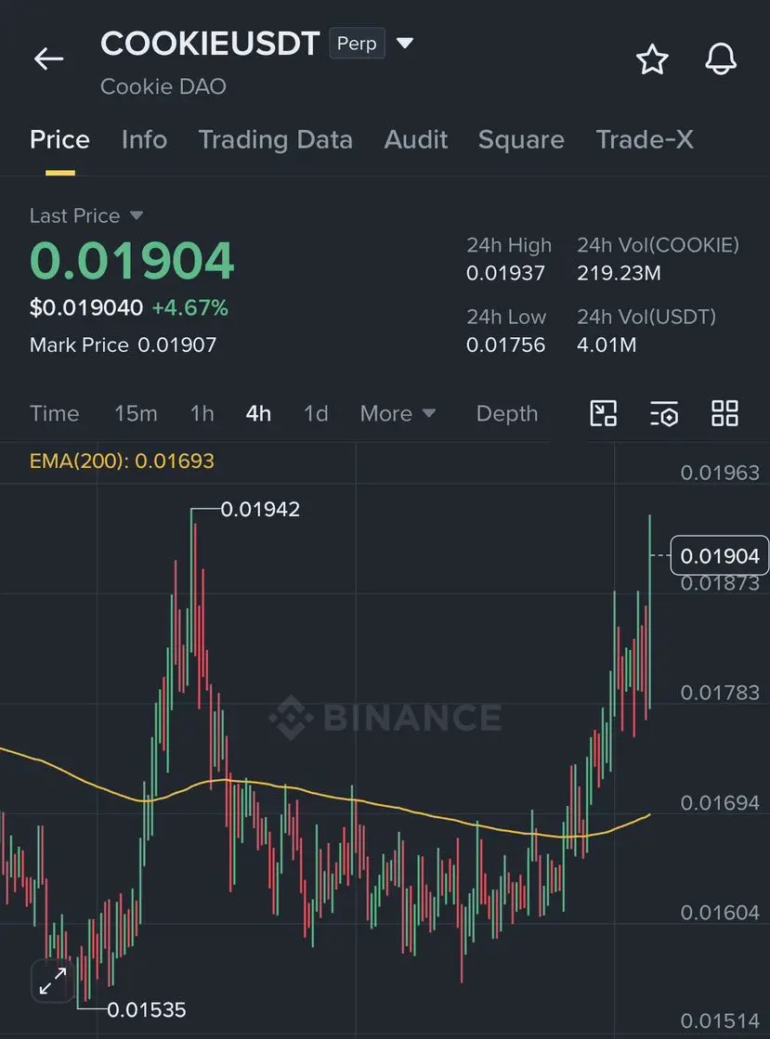Open the Audit tab
Image resolution: width=770 pixels, height=1039 pixels.
click(x=415, y=140)
